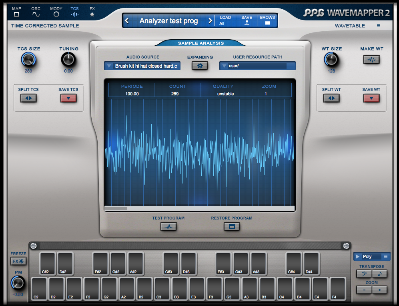399x306 pixels.
Task: Click the right keyboard strip screw
Action: [x=346, y=246]
